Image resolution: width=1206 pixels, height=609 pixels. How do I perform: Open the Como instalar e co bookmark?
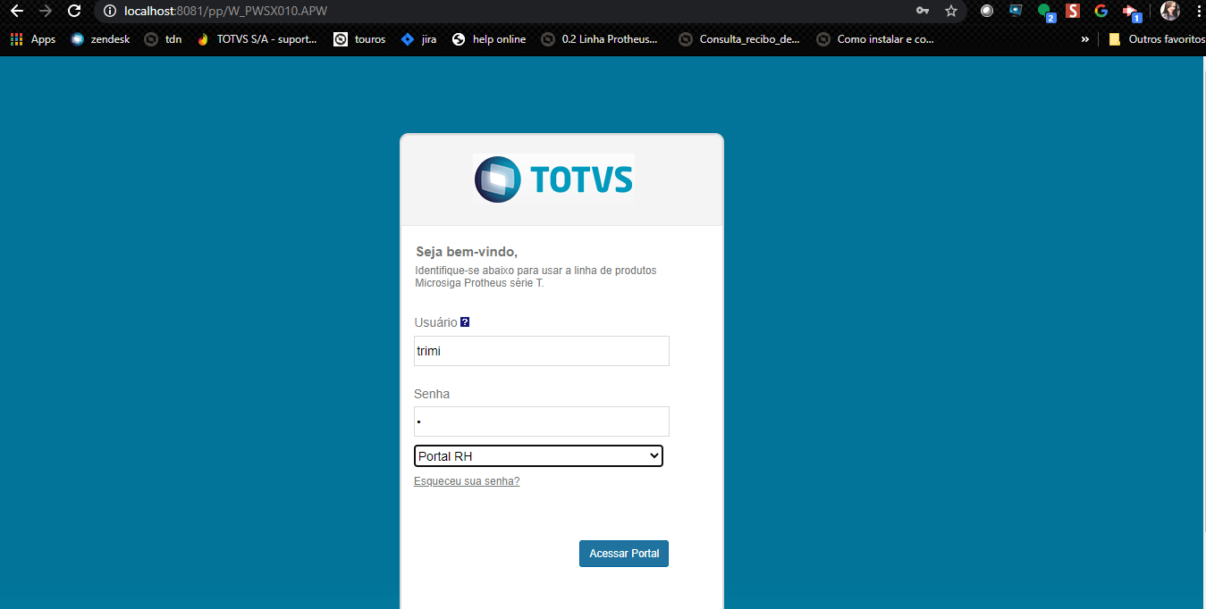(875, 39)
